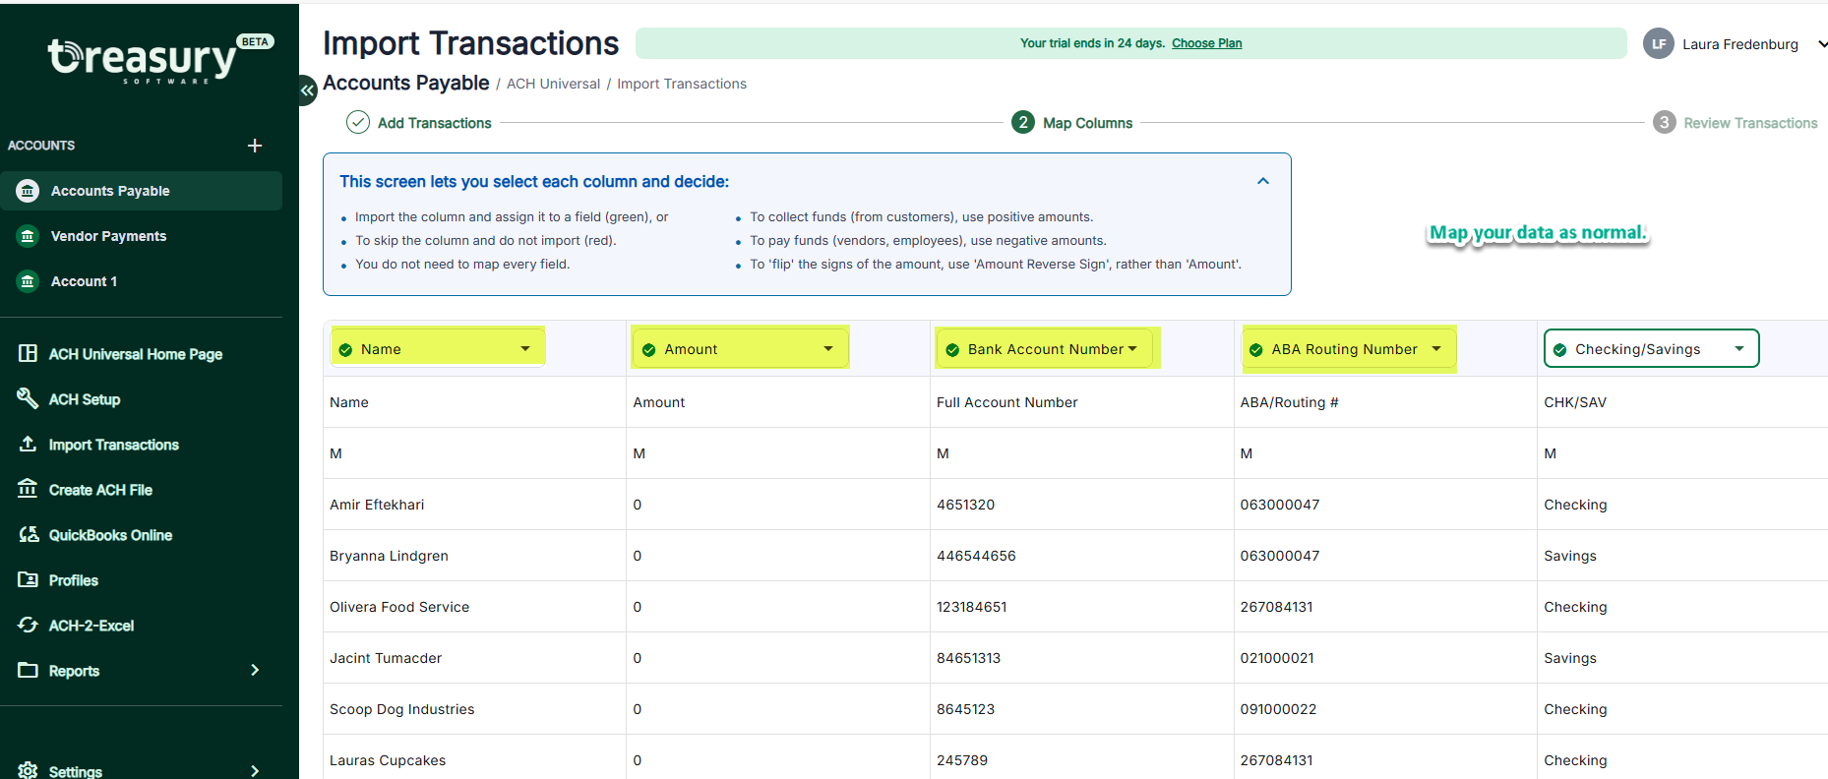Select the Olivera Food Service name cell
Image resolution: width=1828 pixels, height=779 pixels.
399,607
